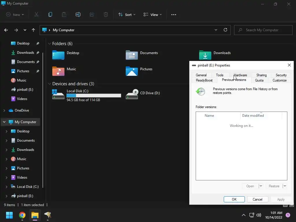Open the notification badge in taskbar
This screenshot has width=296, height=222.
[288, 215]
